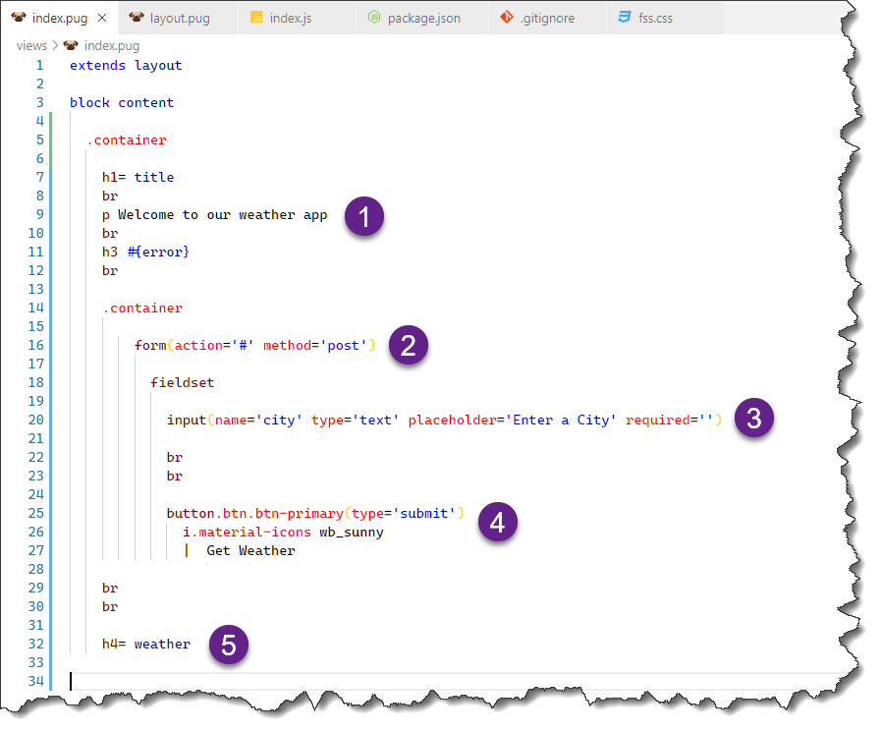Screen dimensions: 882x732
Task: Close the index.pug editor tab
Action: click(102, 18)
